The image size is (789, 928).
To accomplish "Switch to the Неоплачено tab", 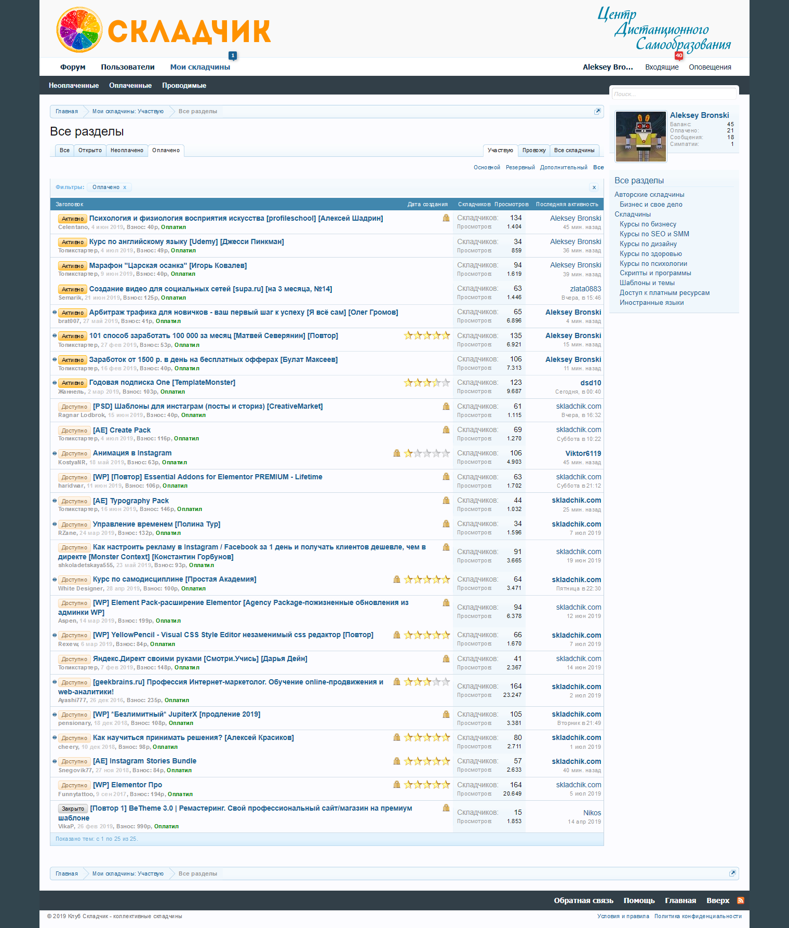I will coord(127,151).
